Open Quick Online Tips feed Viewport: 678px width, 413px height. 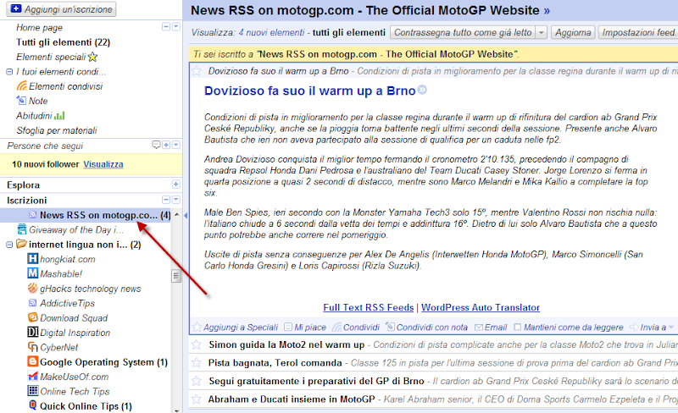pos(80,406)
